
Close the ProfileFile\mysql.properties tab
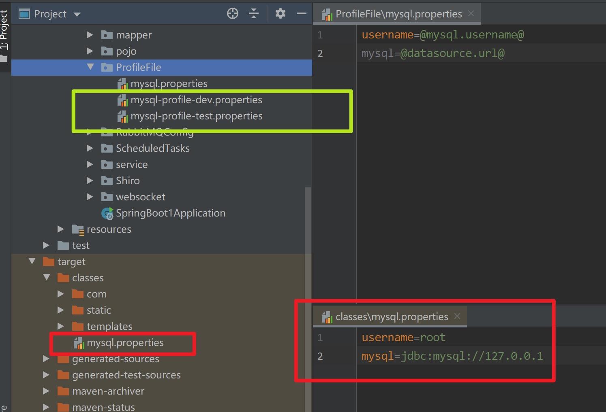[471, 13]
